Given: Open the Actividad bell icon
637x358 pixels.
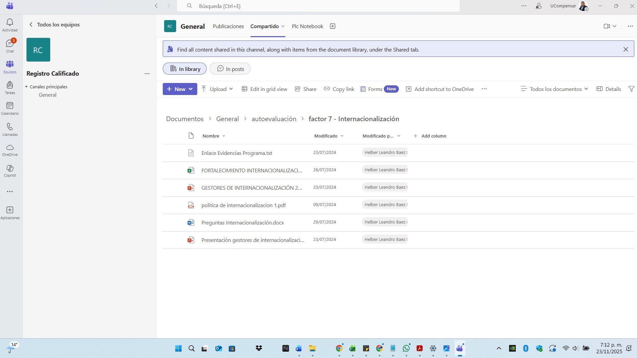Looking at the screenshot, I should [x=10, y=25].
